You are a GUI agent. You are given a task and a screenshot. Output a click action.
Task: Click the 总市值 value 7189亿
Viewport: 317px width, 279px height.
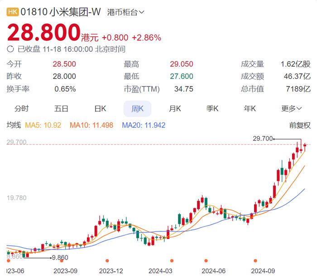(298, 89)
